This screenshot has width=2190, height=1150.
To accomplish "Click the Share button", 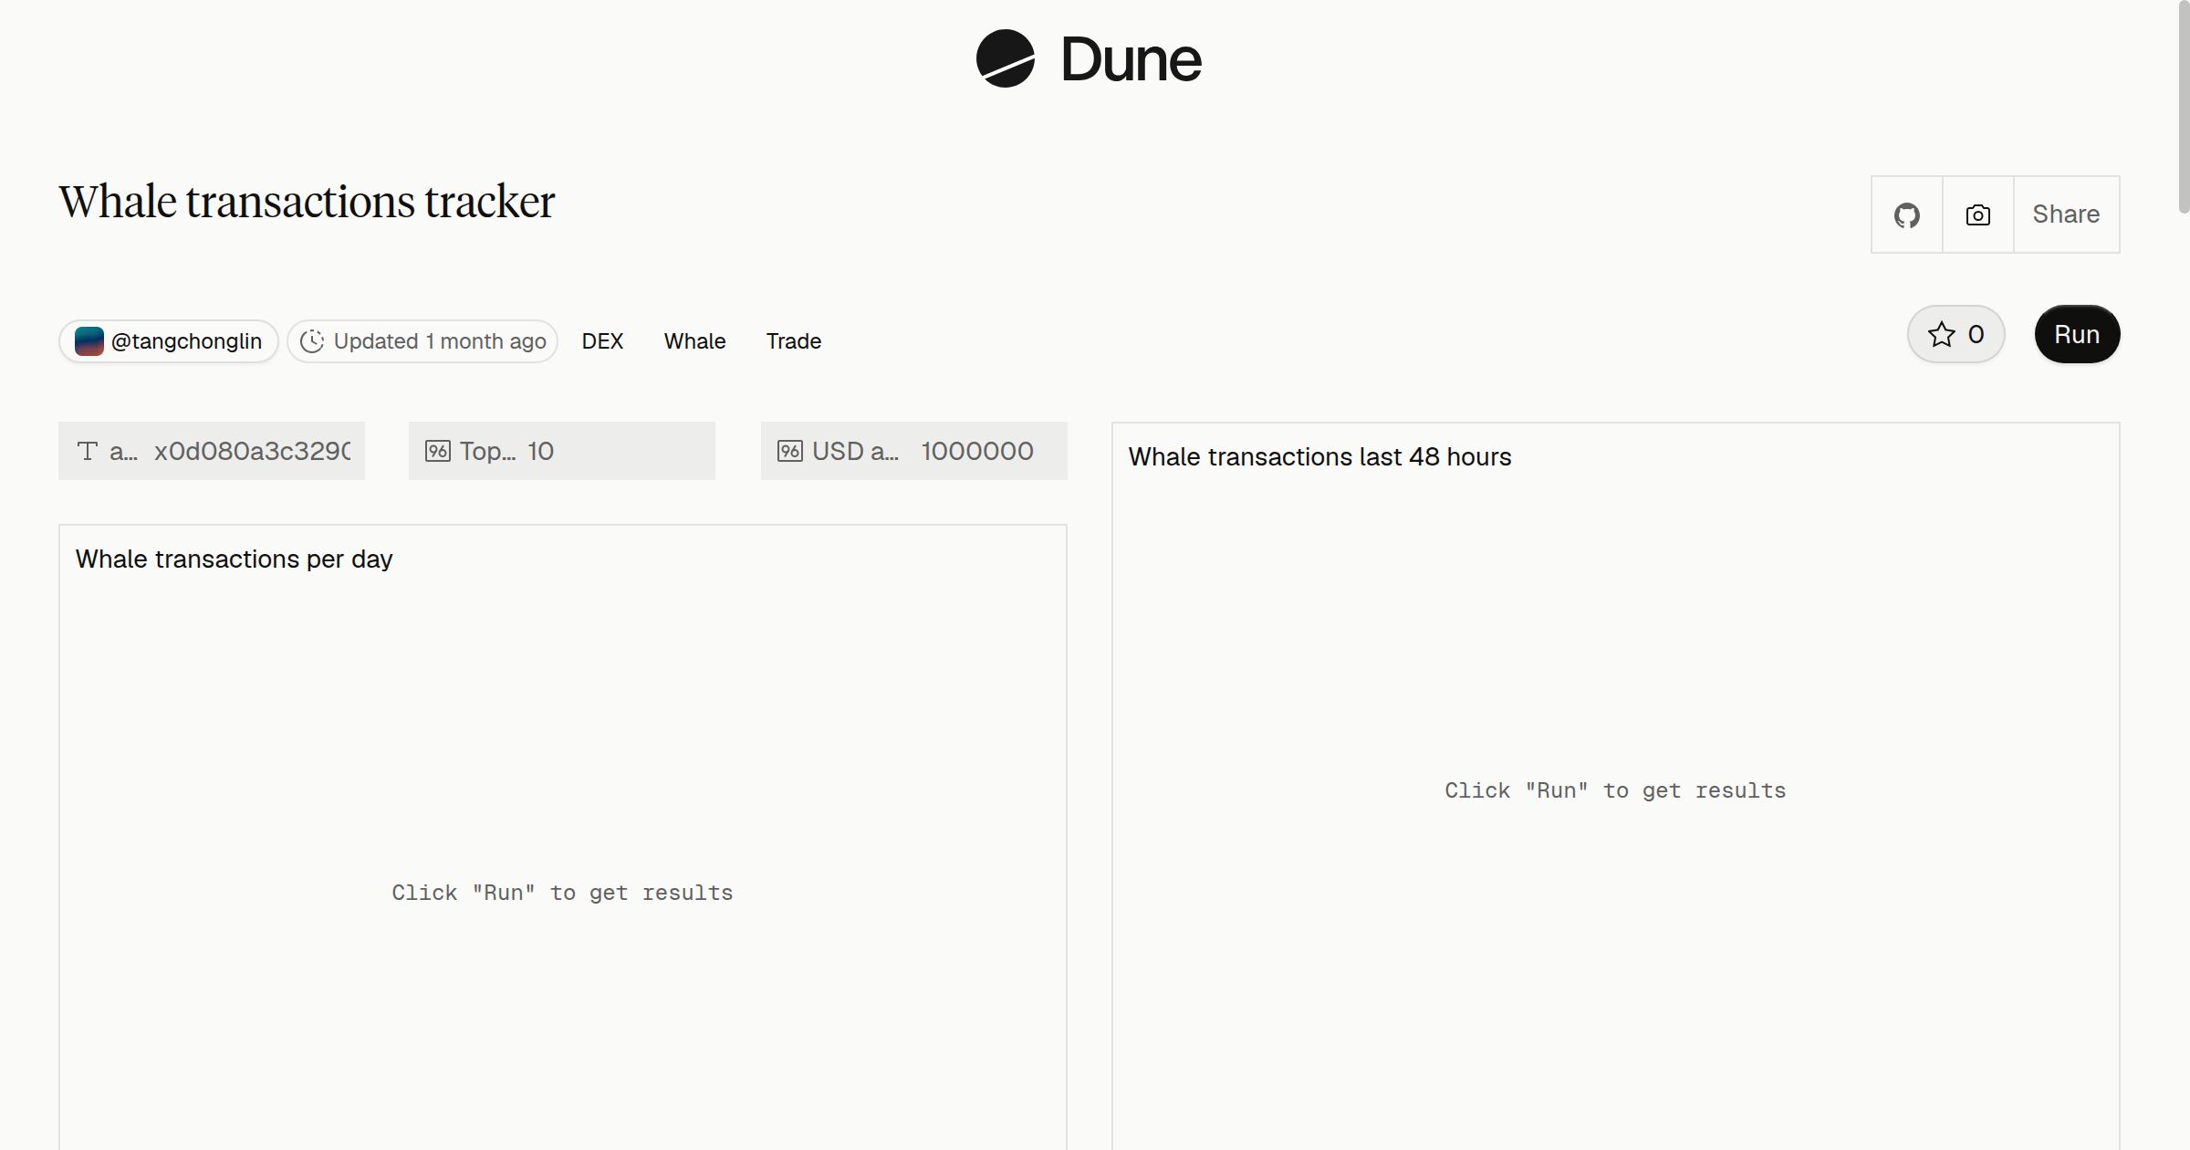I will (2066, 214).
